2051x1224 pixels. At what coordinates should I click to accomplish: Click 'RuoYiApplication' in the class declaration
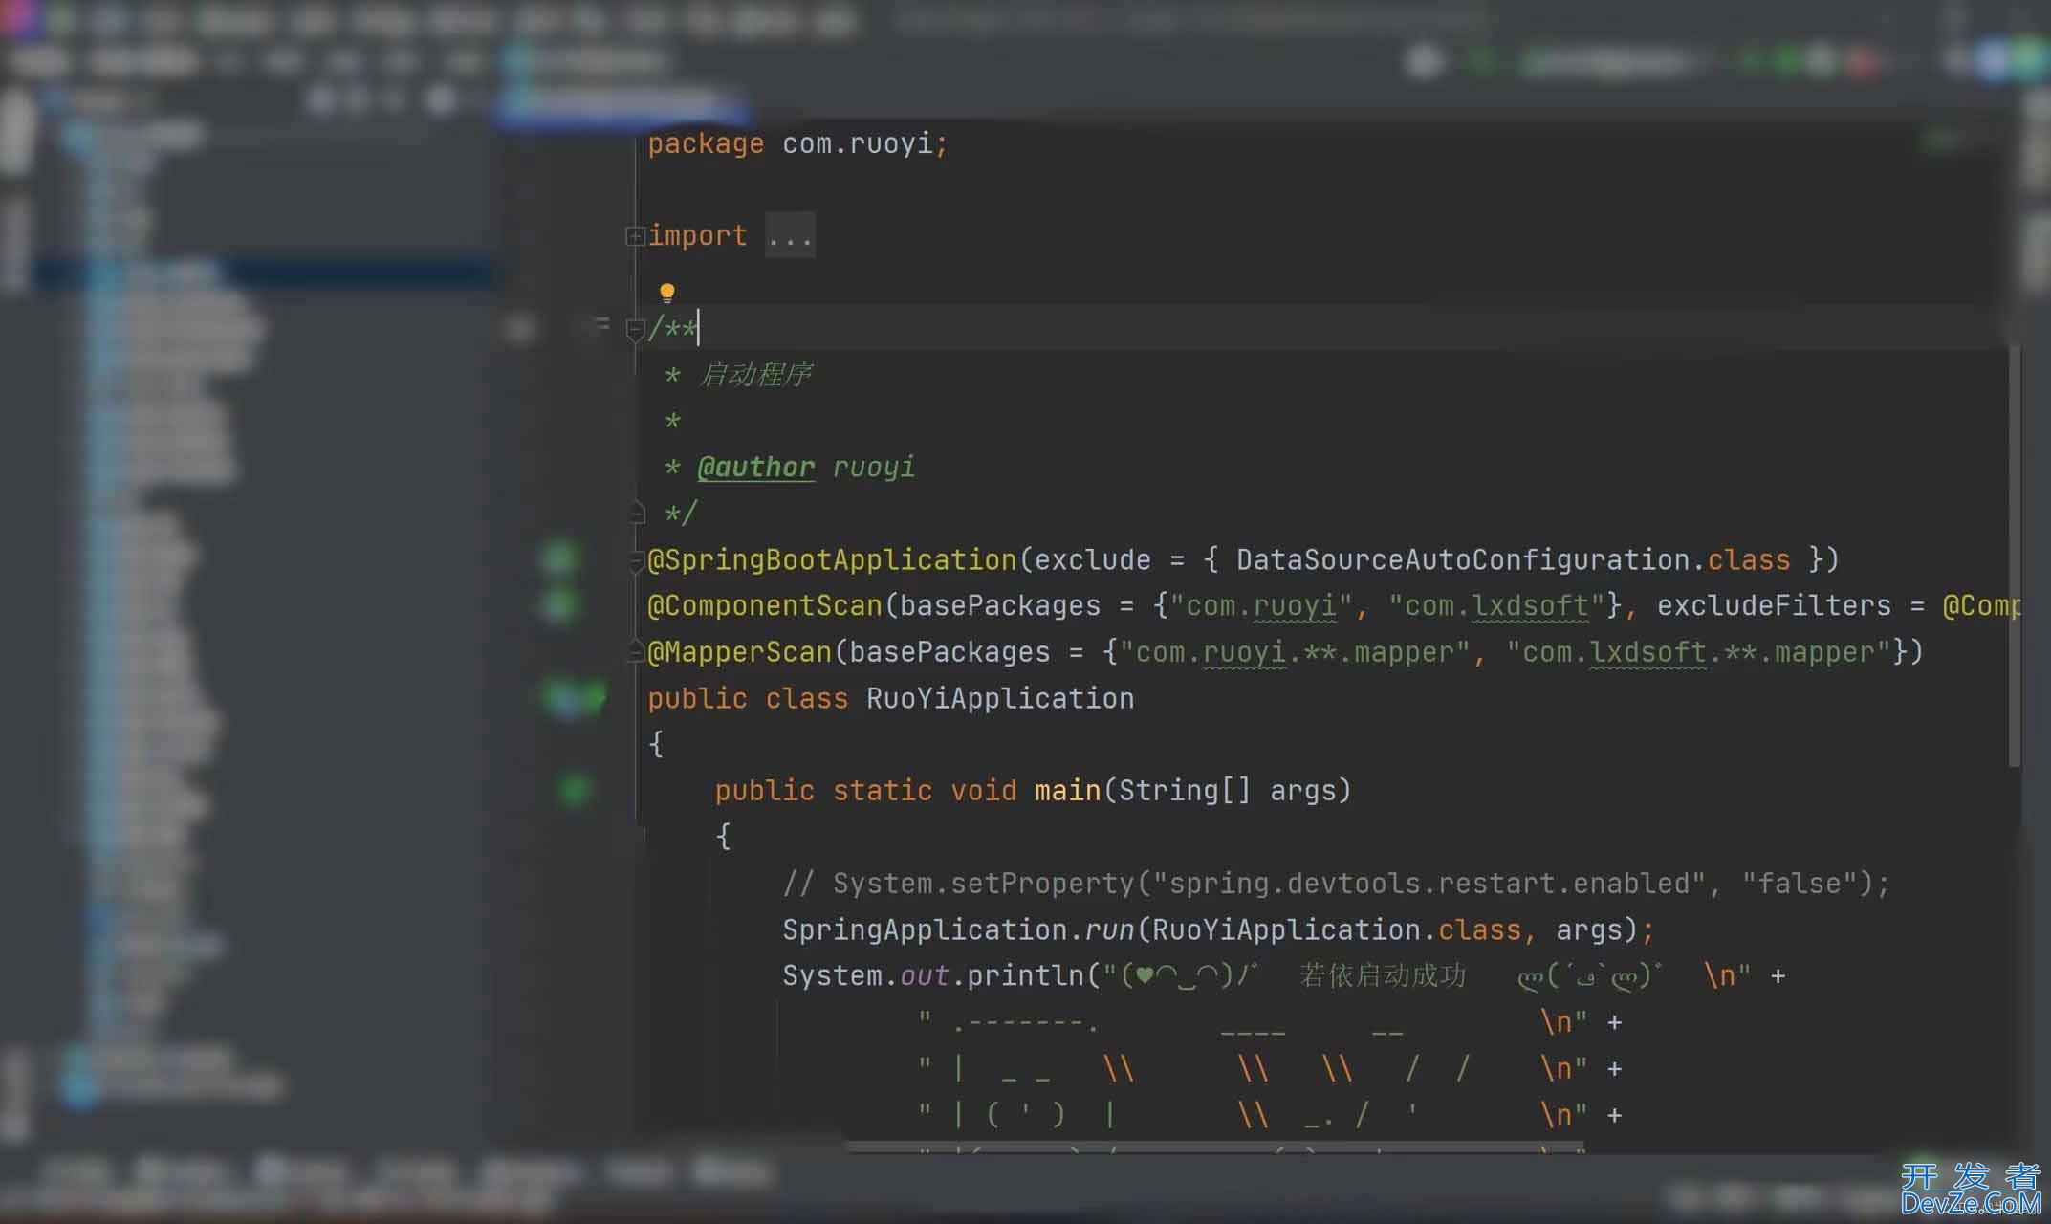point(1000,699)
